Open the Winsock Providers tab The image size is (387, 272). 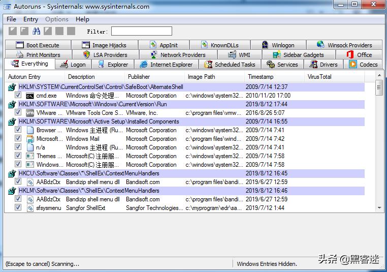(x=344, y=45)
